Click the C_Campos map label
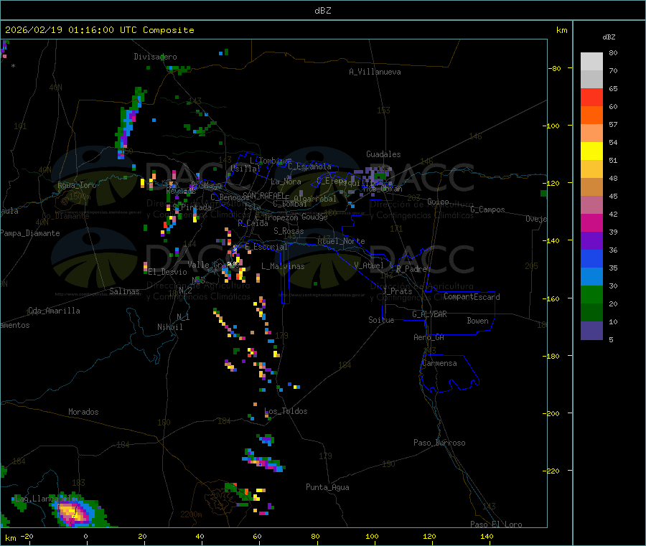The width and height of the screenshot is (646, 546). [487, 210]
